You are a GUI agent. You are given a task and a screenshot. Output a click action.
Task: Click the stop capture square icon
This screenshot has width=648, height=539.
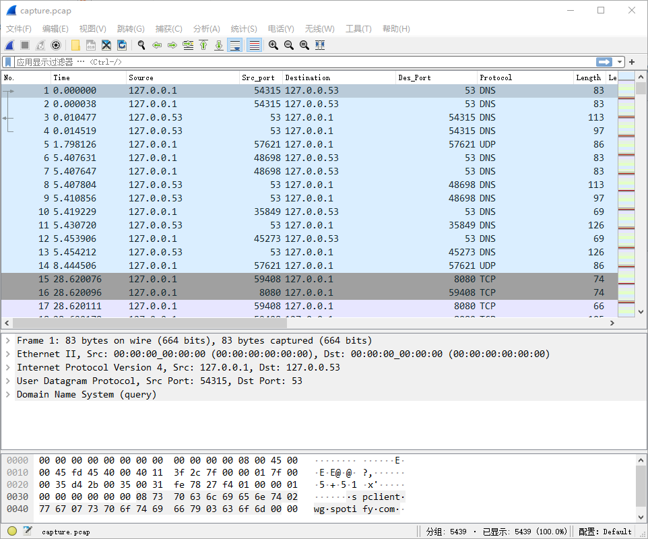25,45
